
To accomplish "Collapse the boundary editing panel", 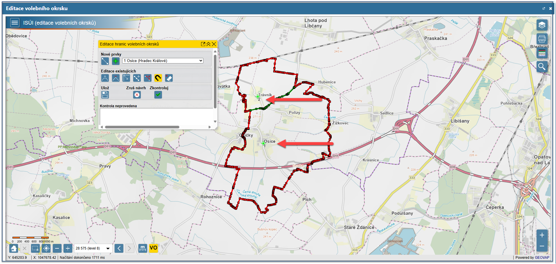I will tap(208, 44).
